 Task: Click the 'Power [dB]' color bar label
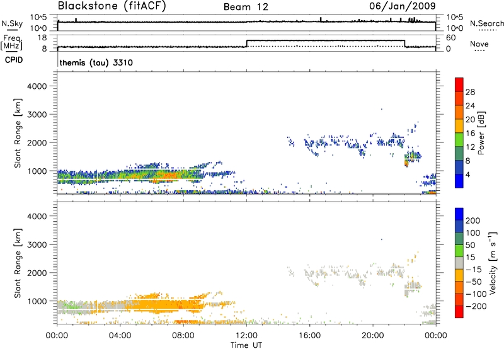(481, 133)
